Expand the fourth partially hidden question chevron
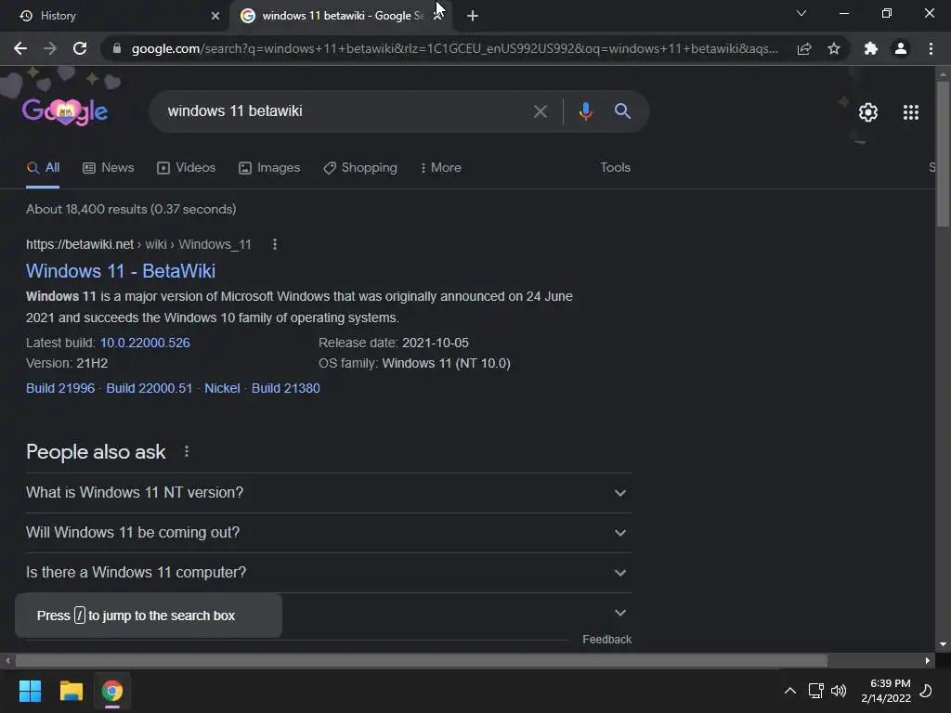Screen dimensions: 951x713 point(619,613)
